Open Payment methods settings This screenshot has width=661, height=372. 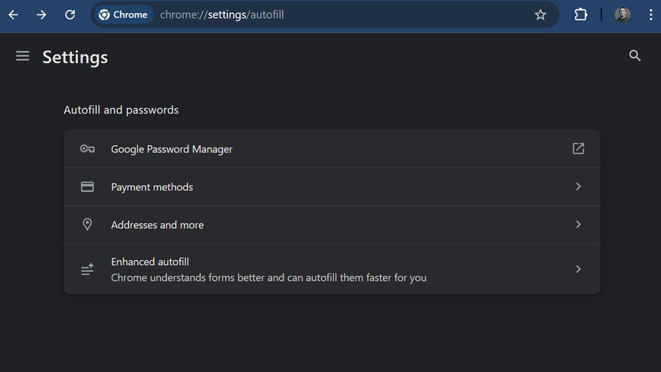(x=332, y=187)
